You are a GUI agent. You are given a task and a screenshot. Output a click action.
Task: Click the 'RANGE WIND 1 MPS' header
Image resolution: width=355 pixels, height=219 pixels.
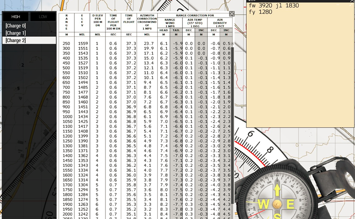coord(170,23)
